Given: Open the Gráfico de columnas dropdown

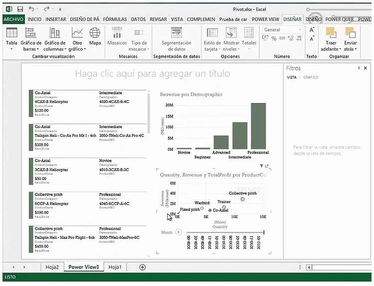Looking at the screenshot, I should click(55, 39).
